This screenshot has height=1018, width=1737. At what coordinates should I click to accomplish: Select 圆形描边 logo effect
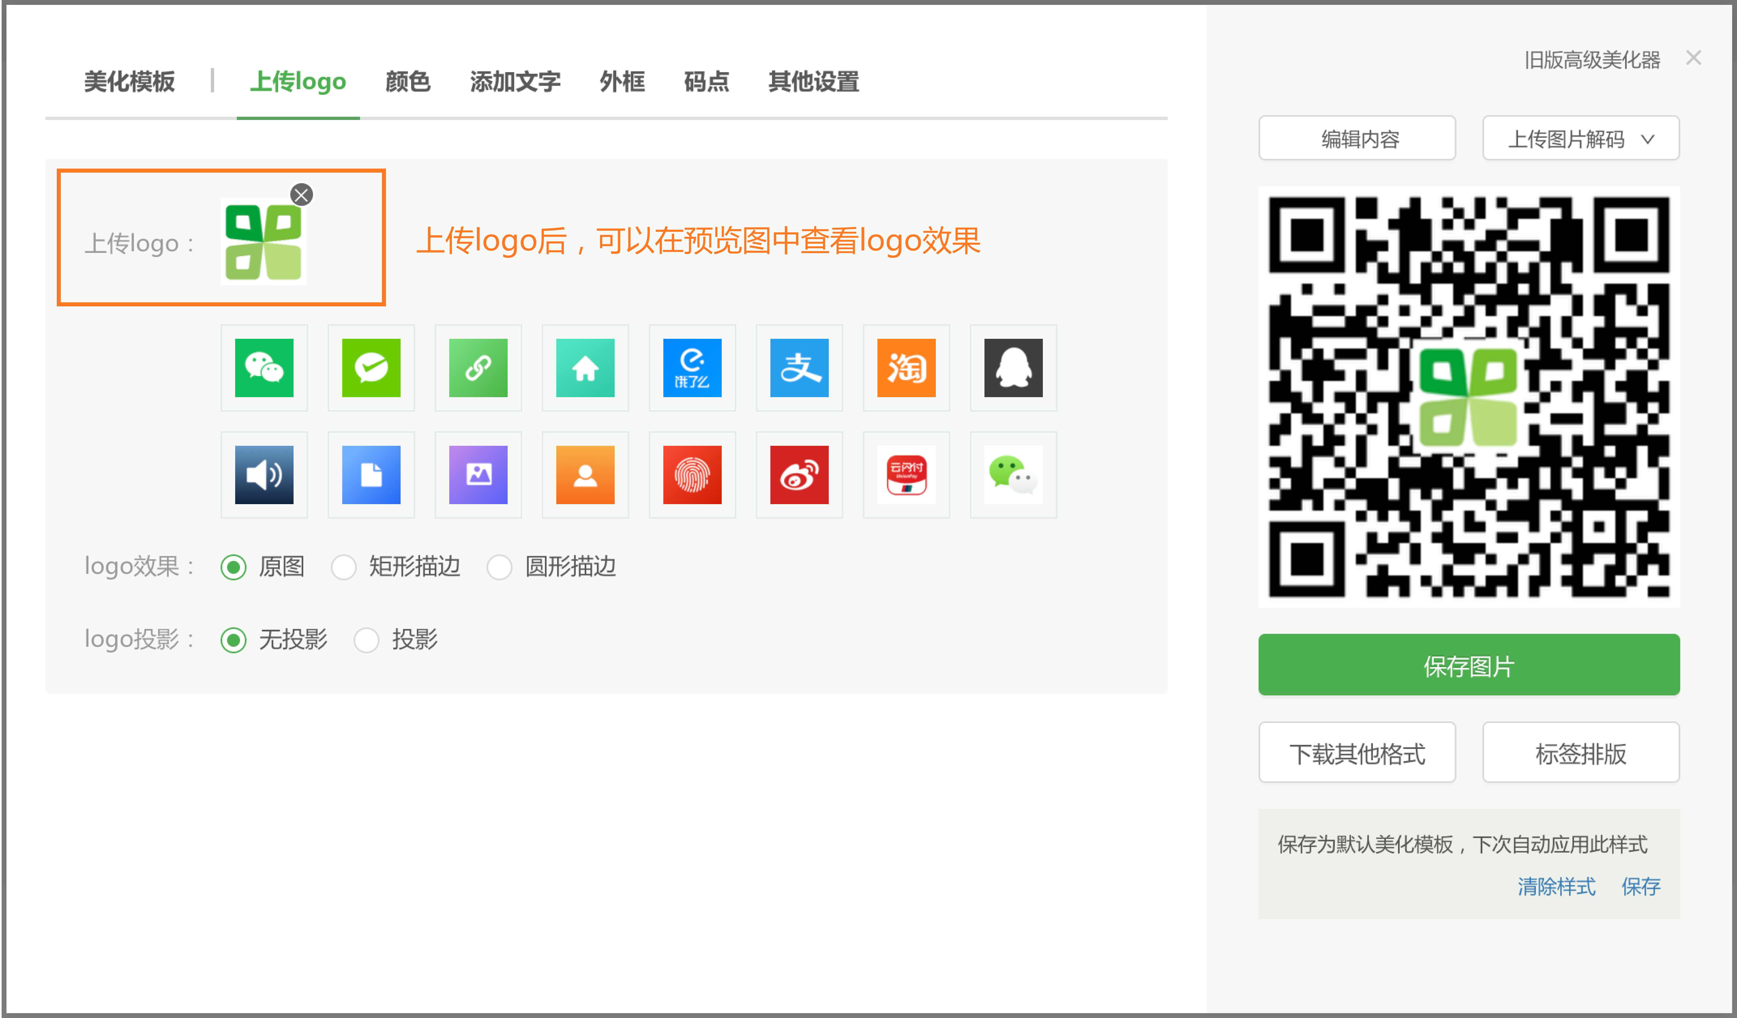[500, 568]
